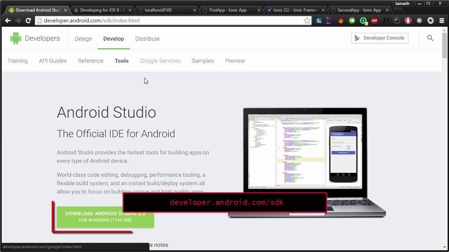Go to Google Services
Screen dimensions: 449x252
[x=160, y=61]
